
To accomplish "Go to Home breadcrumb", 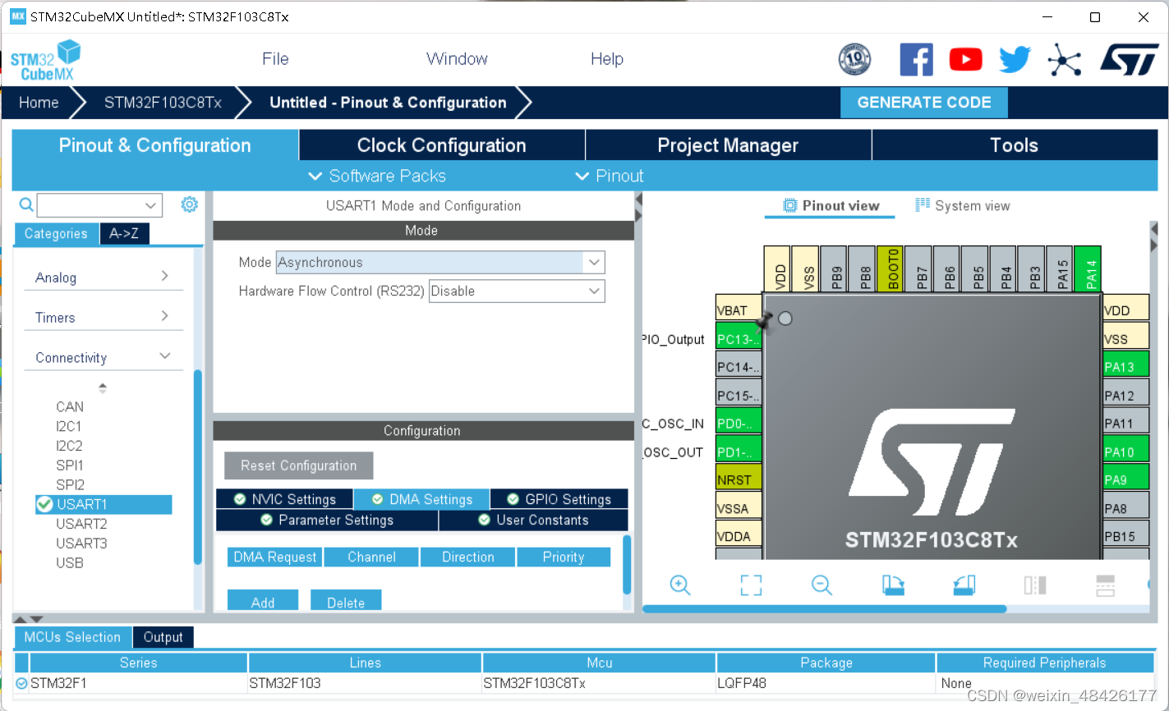I will pos(39,103).
